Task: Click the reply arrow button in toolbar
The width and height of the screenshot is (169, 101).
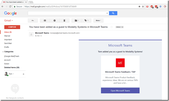Action: (x=33, y=20)
